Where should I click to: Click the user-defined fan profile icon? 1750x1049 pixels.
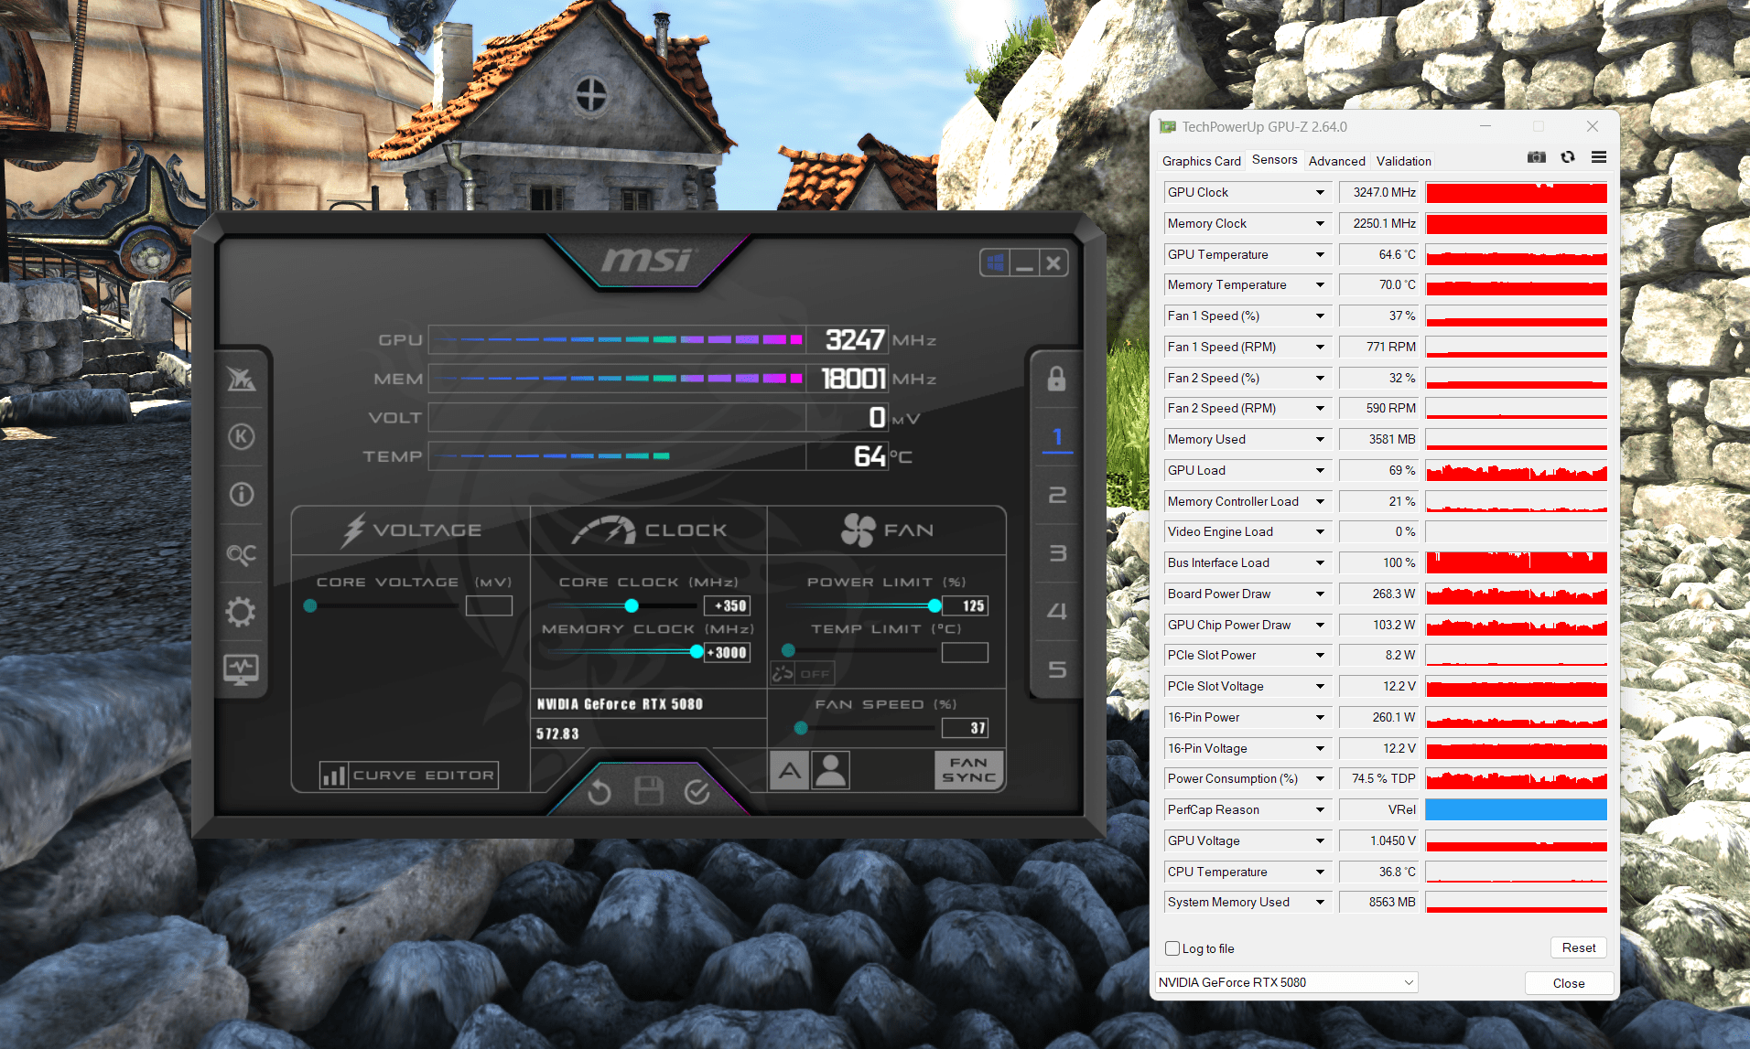831,770
